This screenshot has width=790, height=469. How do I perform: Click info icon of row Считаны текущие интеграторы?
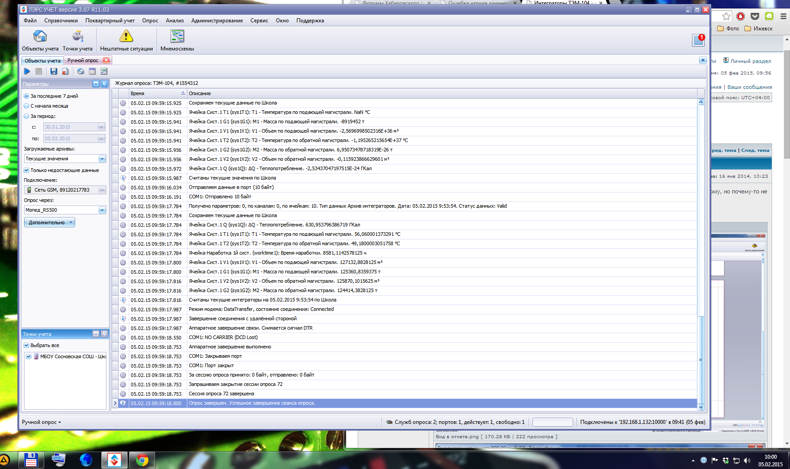[123, 300]
